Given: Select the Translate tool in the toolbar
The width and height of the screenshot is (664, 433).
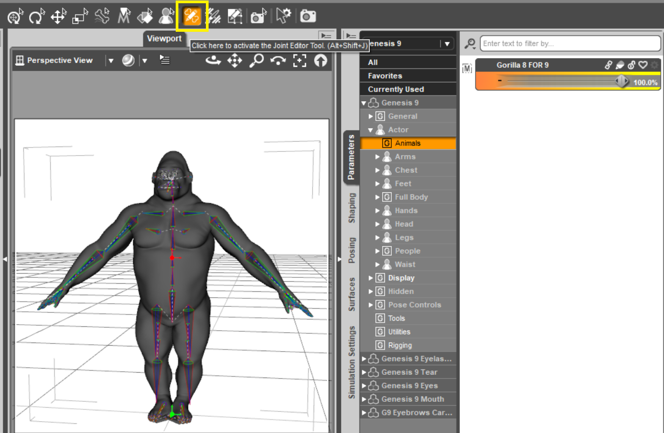Looking at the screenshot, I should [58, 17].
